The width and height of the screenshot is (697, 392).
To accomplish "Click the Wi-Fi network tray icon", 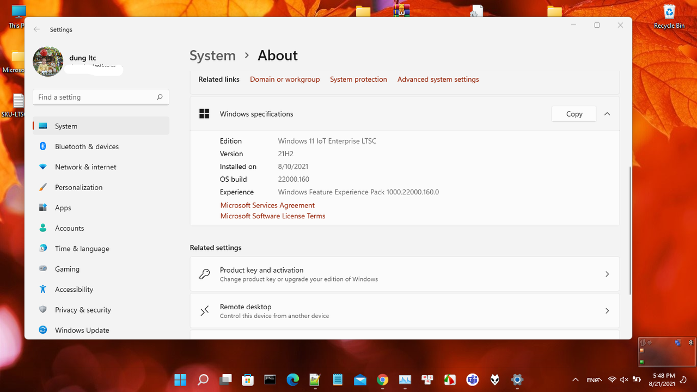I will [612, 379].
